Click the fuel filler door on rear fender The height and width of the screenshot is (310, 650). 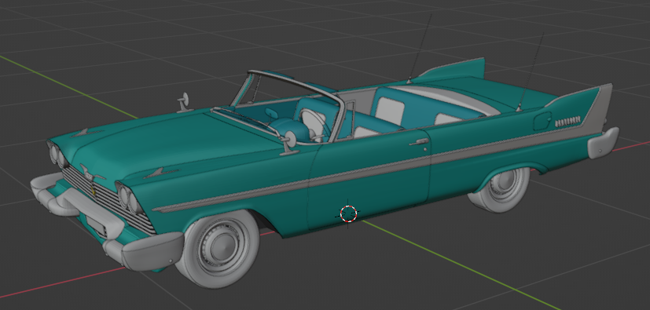pos(542,120)
